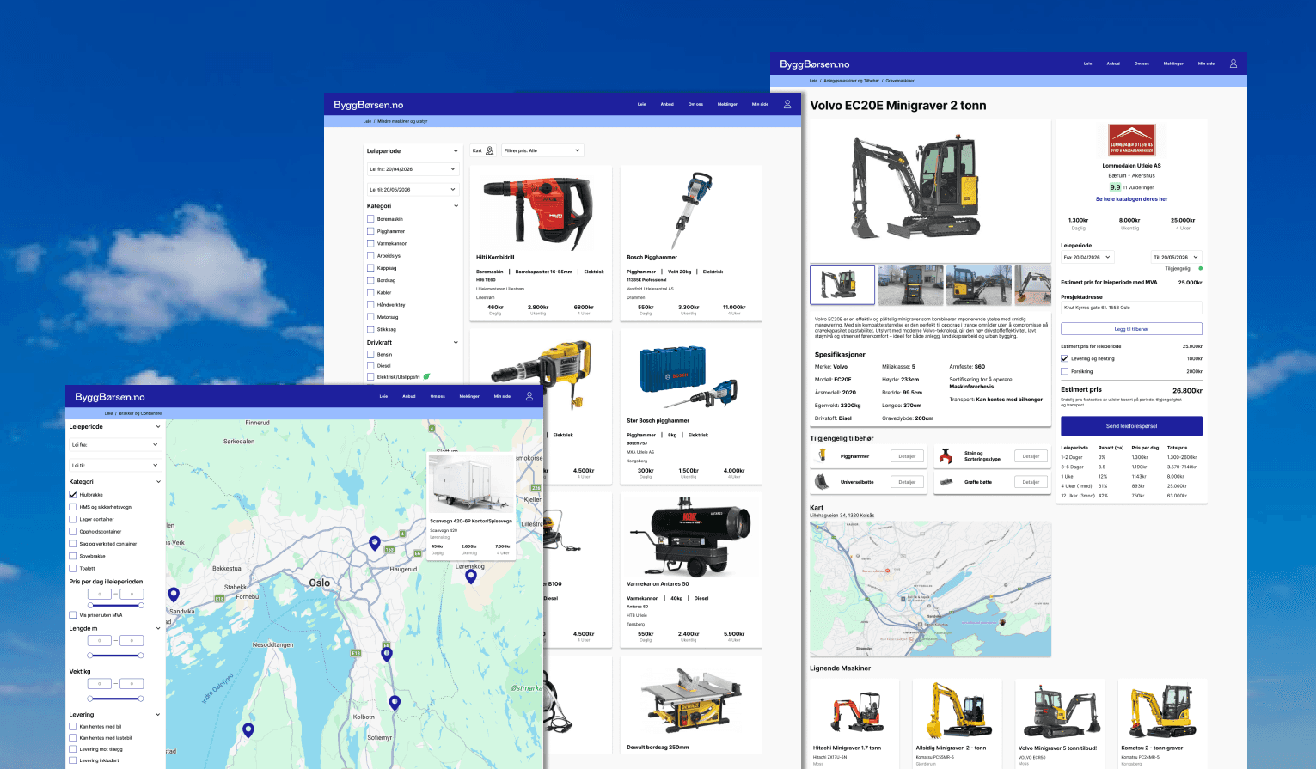
Task: Click Send leieforespørsel button
Action: pos(1131,426)
